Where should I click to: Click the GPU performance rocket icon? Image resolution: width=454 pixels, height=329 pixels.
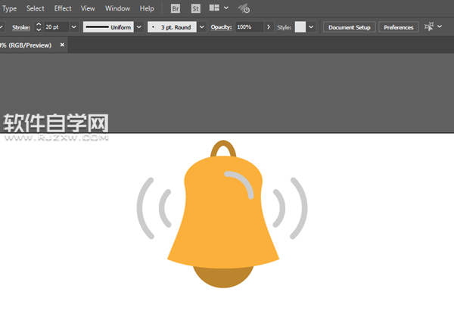coord(244,8)
